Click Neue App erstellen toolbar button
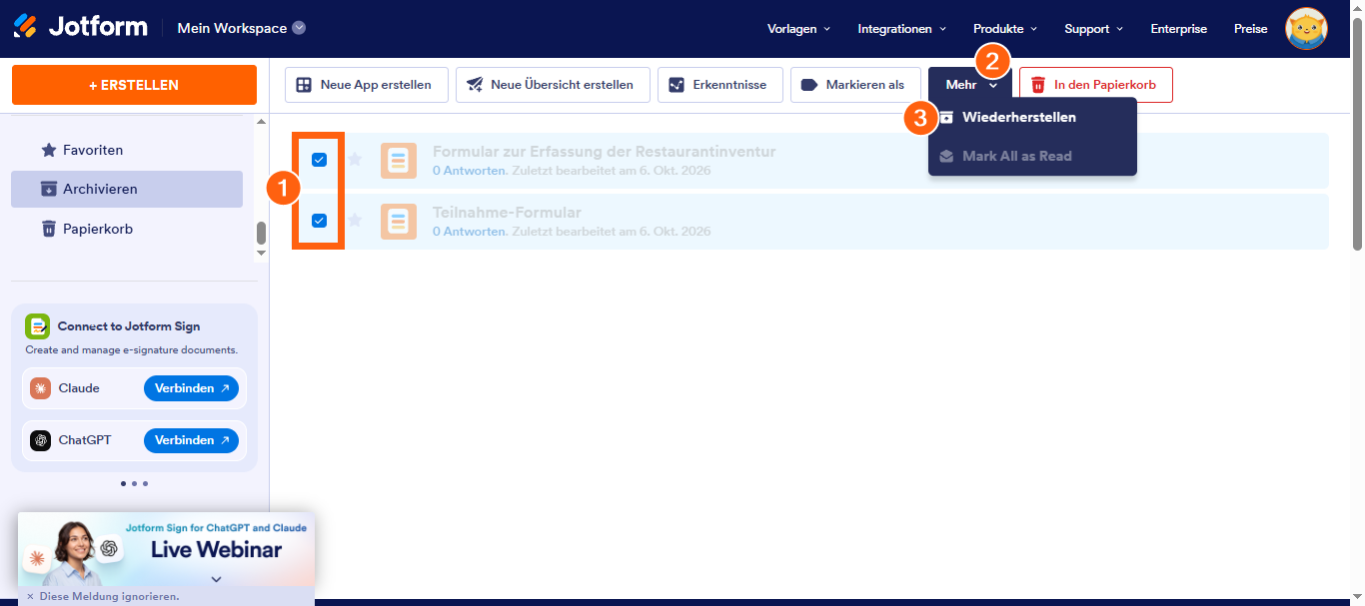Screen dimensions: 1365x606 [365, 85]
